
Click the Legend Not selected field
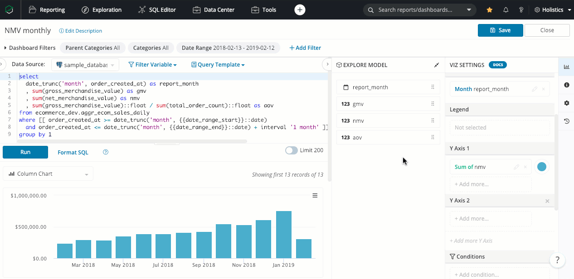(x=500, y=128)
